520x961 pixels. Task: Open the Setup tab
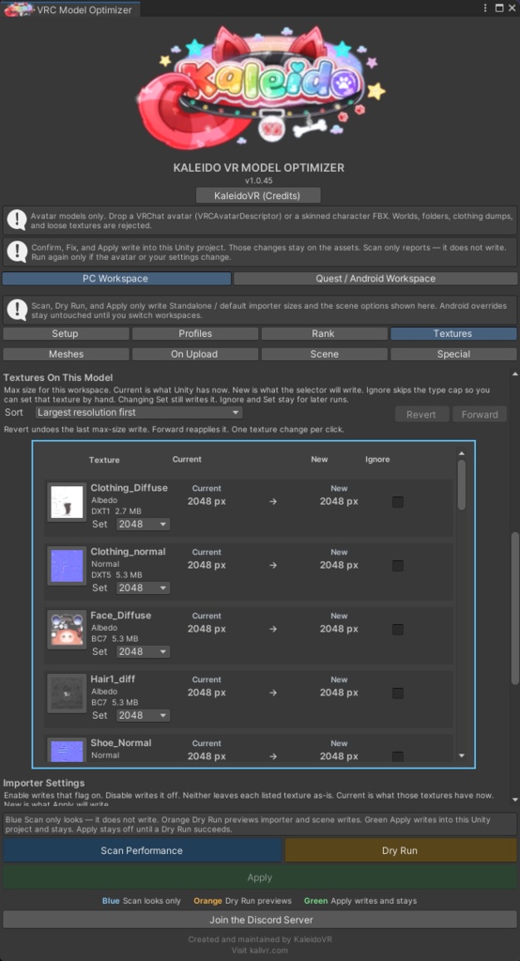click(66, 333)
